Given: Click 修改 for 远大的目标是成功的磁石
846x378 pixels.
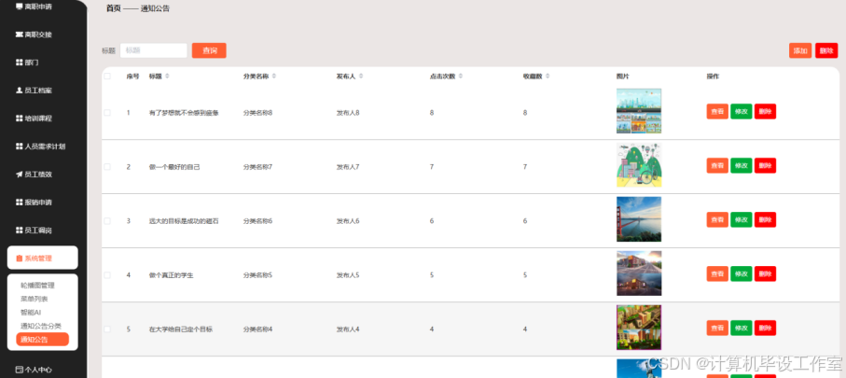Looking at the screenshot, I should click(742, 219).
